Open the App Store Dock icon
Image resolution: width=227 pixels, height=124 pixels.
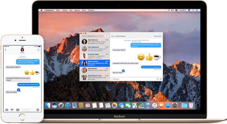pos(168,105)
